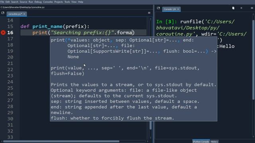Open the editor pane options menu

coord(149,13)
